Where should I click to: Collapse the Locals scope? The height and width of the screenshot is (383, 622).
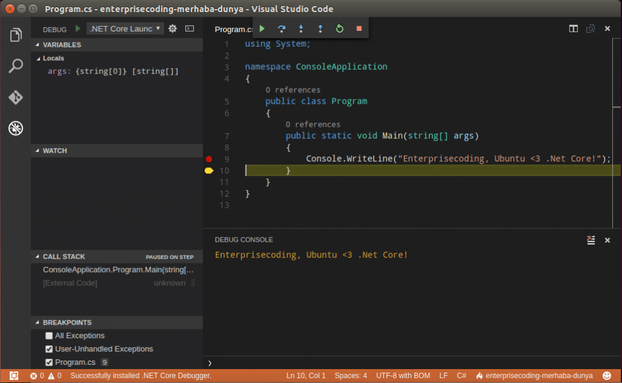[x=38, y=58]
